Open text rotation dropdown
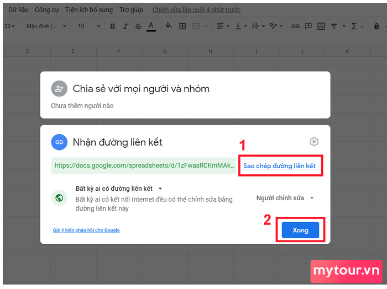 click(276, 26)
